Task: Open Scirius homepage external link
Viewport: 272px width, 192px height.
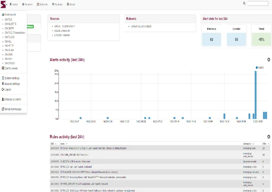Action: tap(12, 109)
